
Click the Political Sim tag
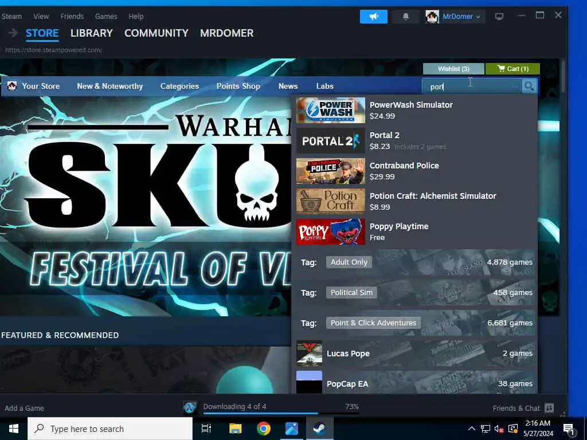(351, 293)
